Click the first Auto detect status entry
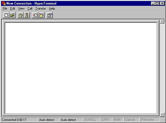Viewport: 166px width, 123px height. [x=47, y=120]
